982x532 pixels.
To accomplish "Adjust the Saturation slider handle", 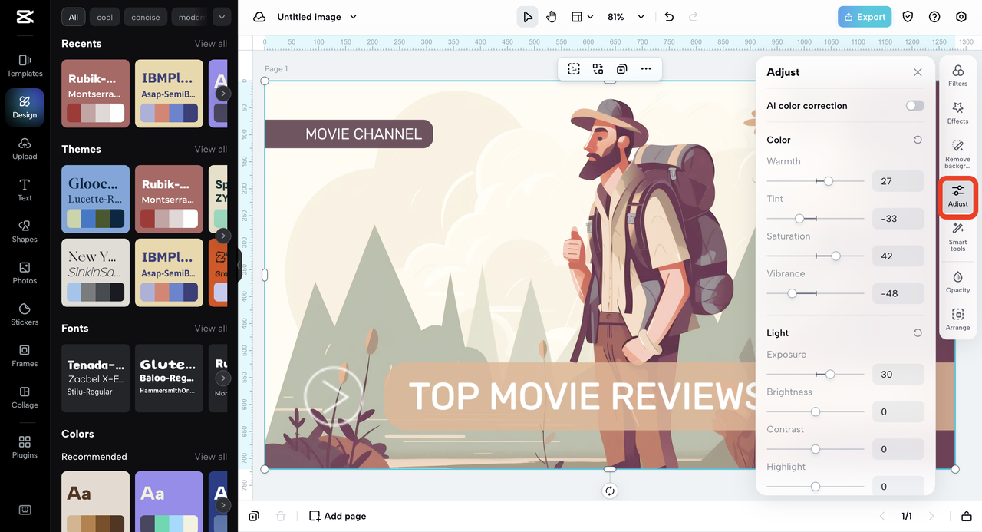I will pyautogui.click(x=836, y=256).
